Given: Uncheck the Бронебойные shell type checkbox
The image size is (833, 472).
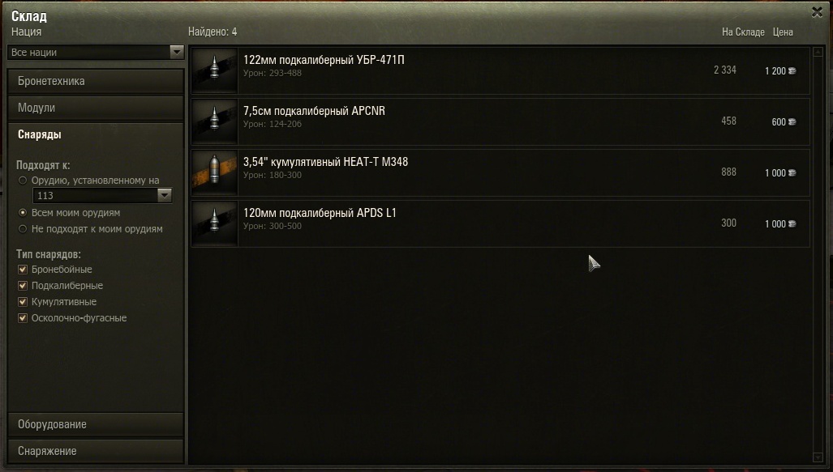Looking at the screenshot, I should tap(23, 270).
